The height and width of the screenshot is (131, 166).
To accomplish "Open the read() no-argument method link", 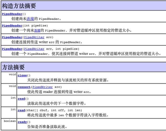I will coord(21,99).
